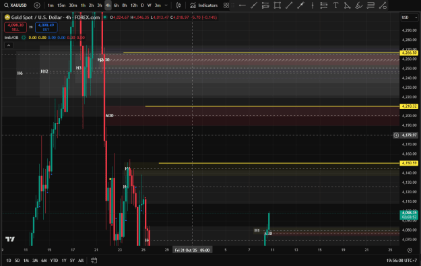Screen dimensions: 421x266
Task: Select the YTD date range
Action: click(54, 261)
